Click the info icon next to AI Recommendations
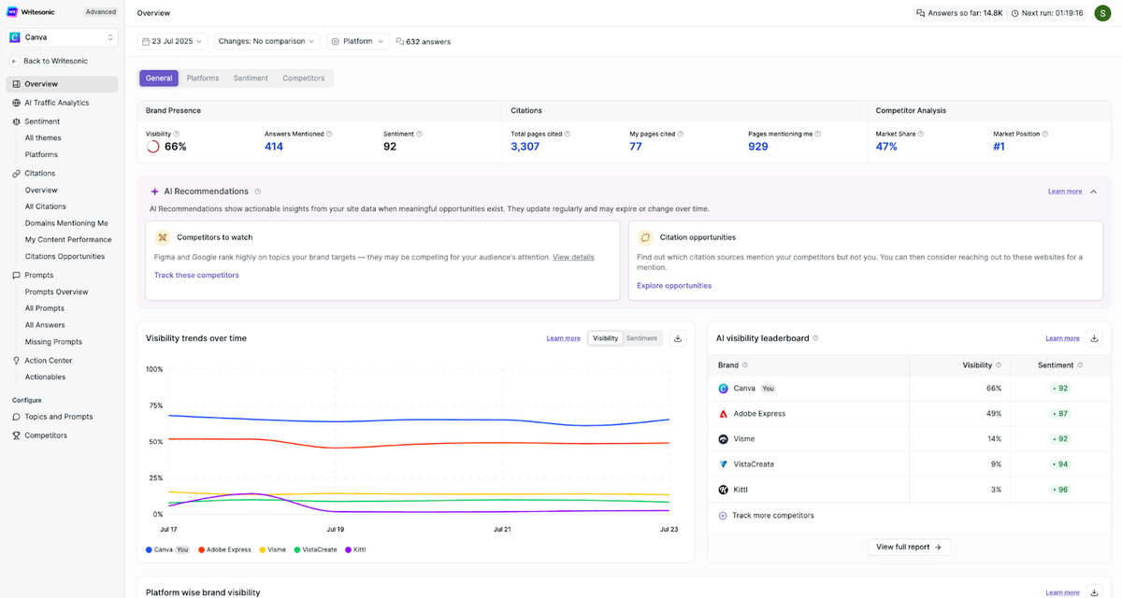1122x598 pixels. [x=257, y=192]
